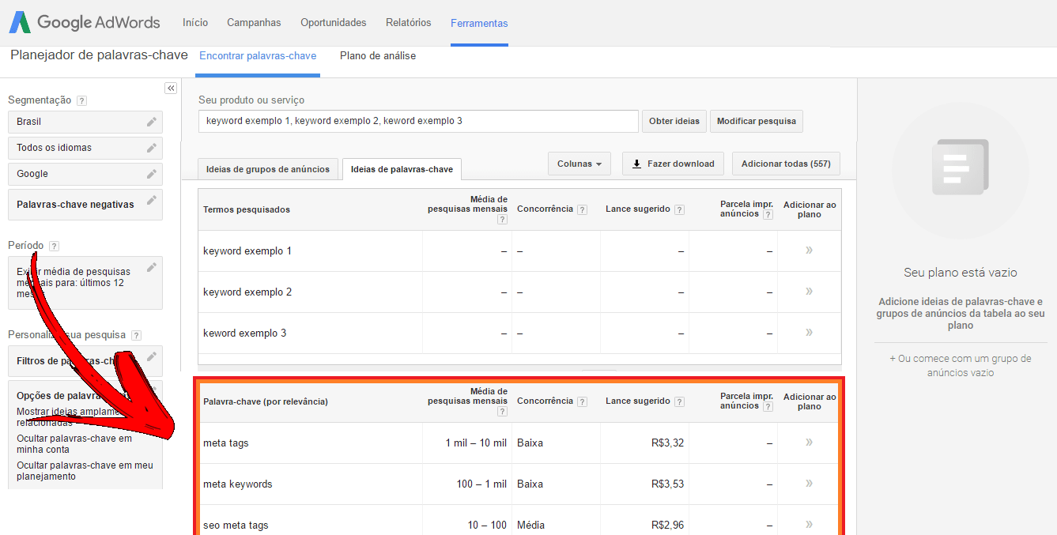Help icon for Parcela impr. anúncios upper table
Screen dimensions: 1057x535
click(x=768, y=215)
